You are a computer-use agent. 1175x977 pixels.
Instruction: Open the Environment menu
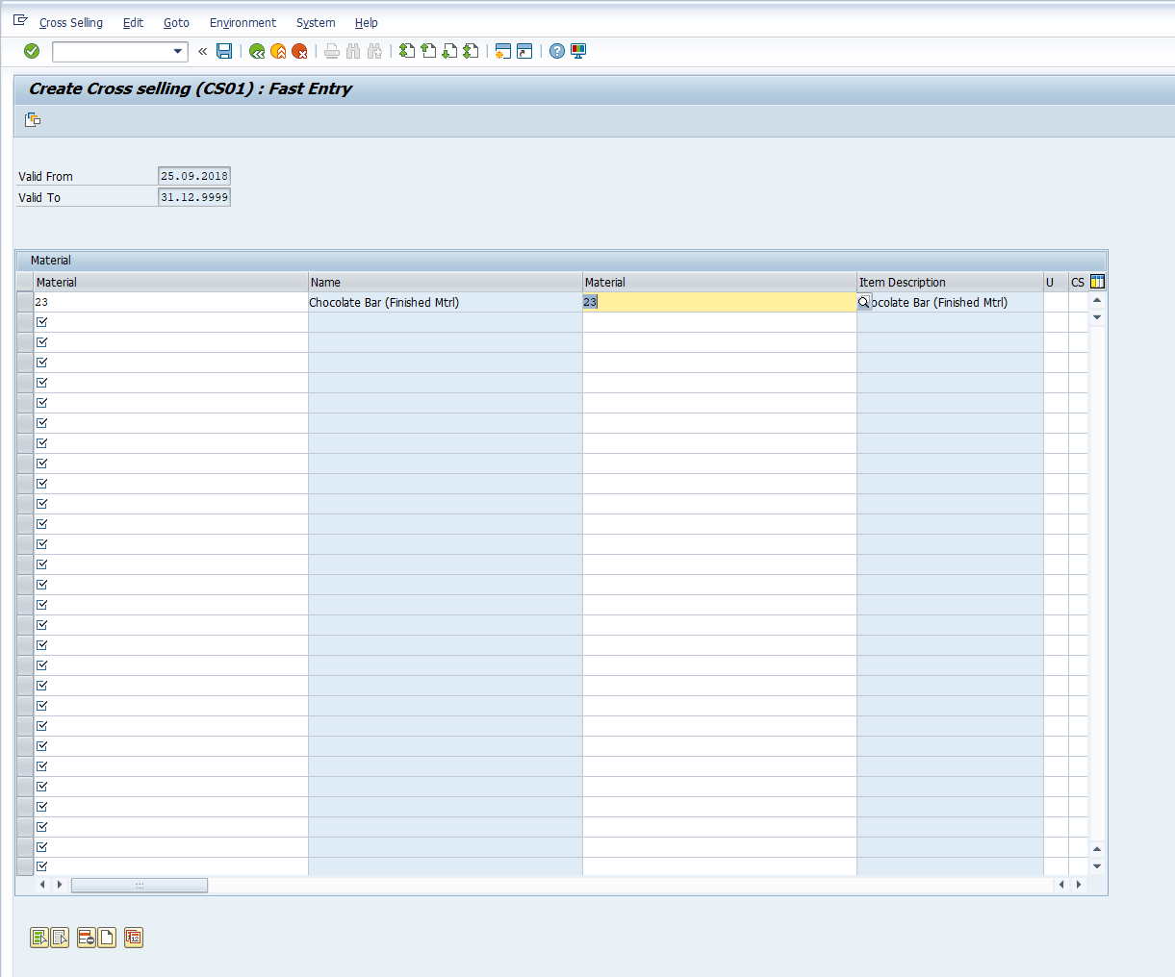point(243,22)
